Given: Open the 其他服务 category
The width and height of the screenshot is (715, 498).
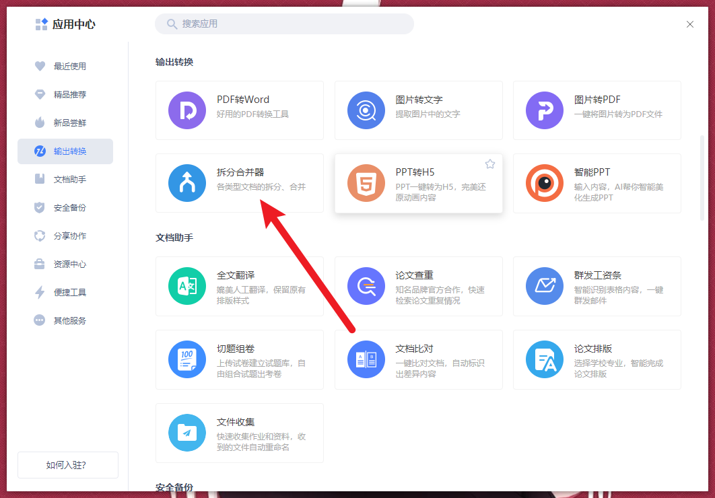Looking at the screenshot, I should 65,320.
